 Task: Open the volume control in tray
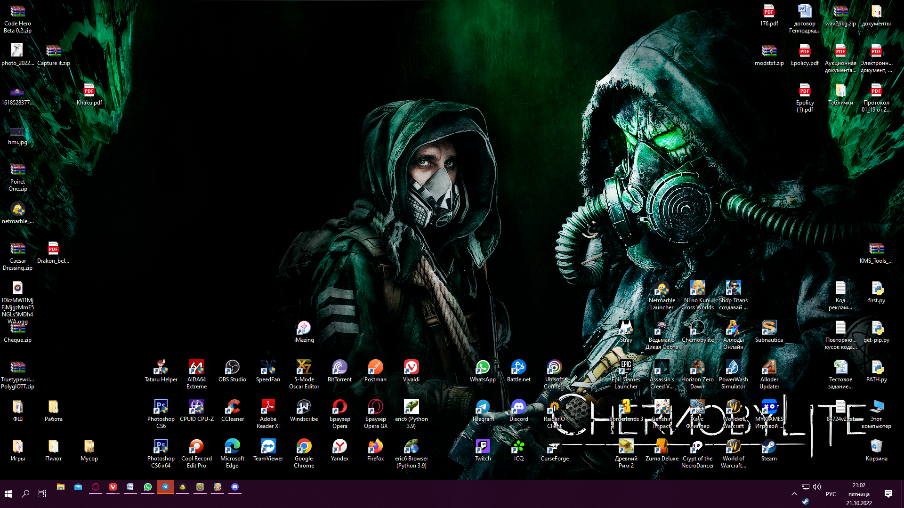[817, 487]
